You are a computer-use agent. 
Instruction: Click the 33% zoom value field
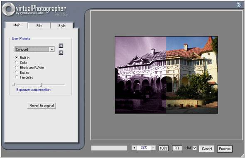point(144,148)
